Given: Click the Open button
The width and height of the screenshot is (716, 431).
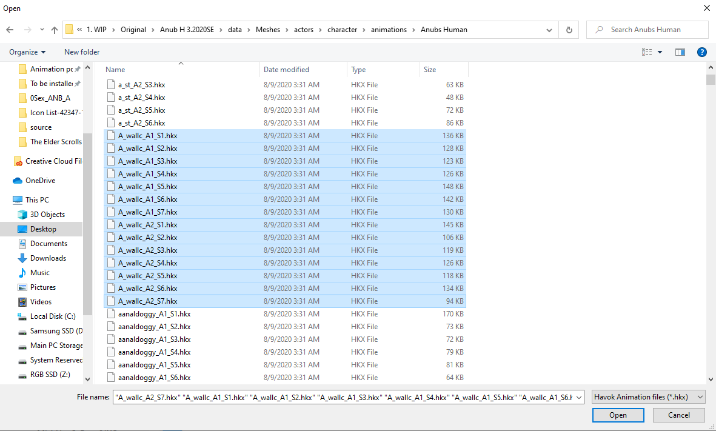Looking at the screenshot, I should point(618,415).
